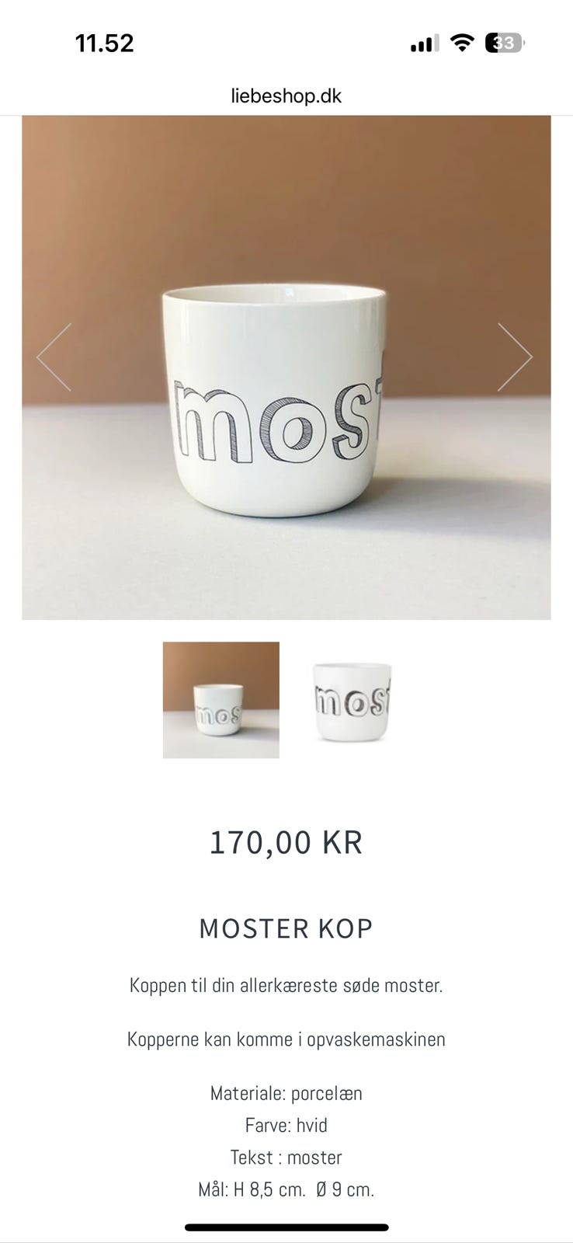The image size is (573, 1243).
Task: Select the white background cup thumbnail
Action: coord(352,700)
